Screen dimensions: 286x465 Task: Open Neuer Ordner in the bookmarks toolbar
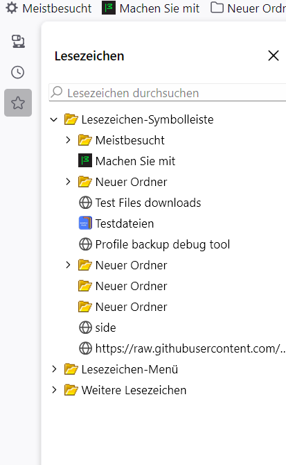point(248,8)
